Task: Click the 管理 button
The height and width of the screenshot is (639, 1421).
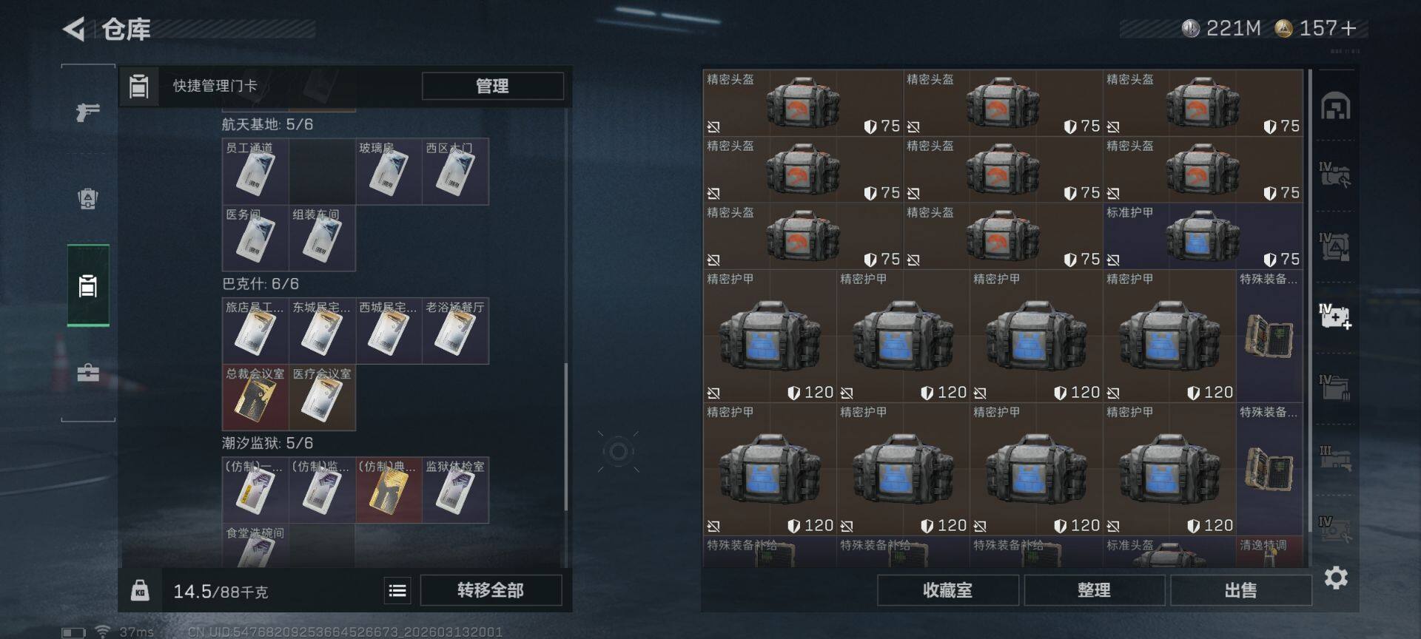Action: pos(492,86)
